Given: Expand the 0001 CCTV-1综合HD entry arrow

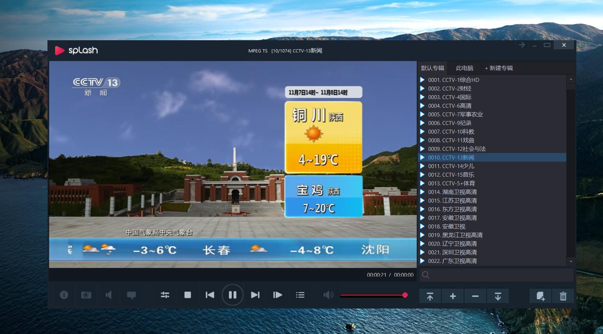Looking at the screenshot, I should coord(422,80).
